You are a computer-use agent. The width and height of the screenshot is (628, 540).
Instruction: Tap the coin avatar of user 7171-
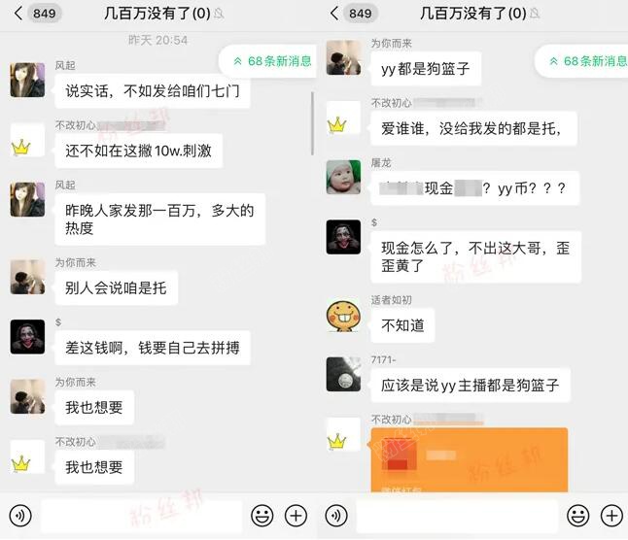click(343, 374)
